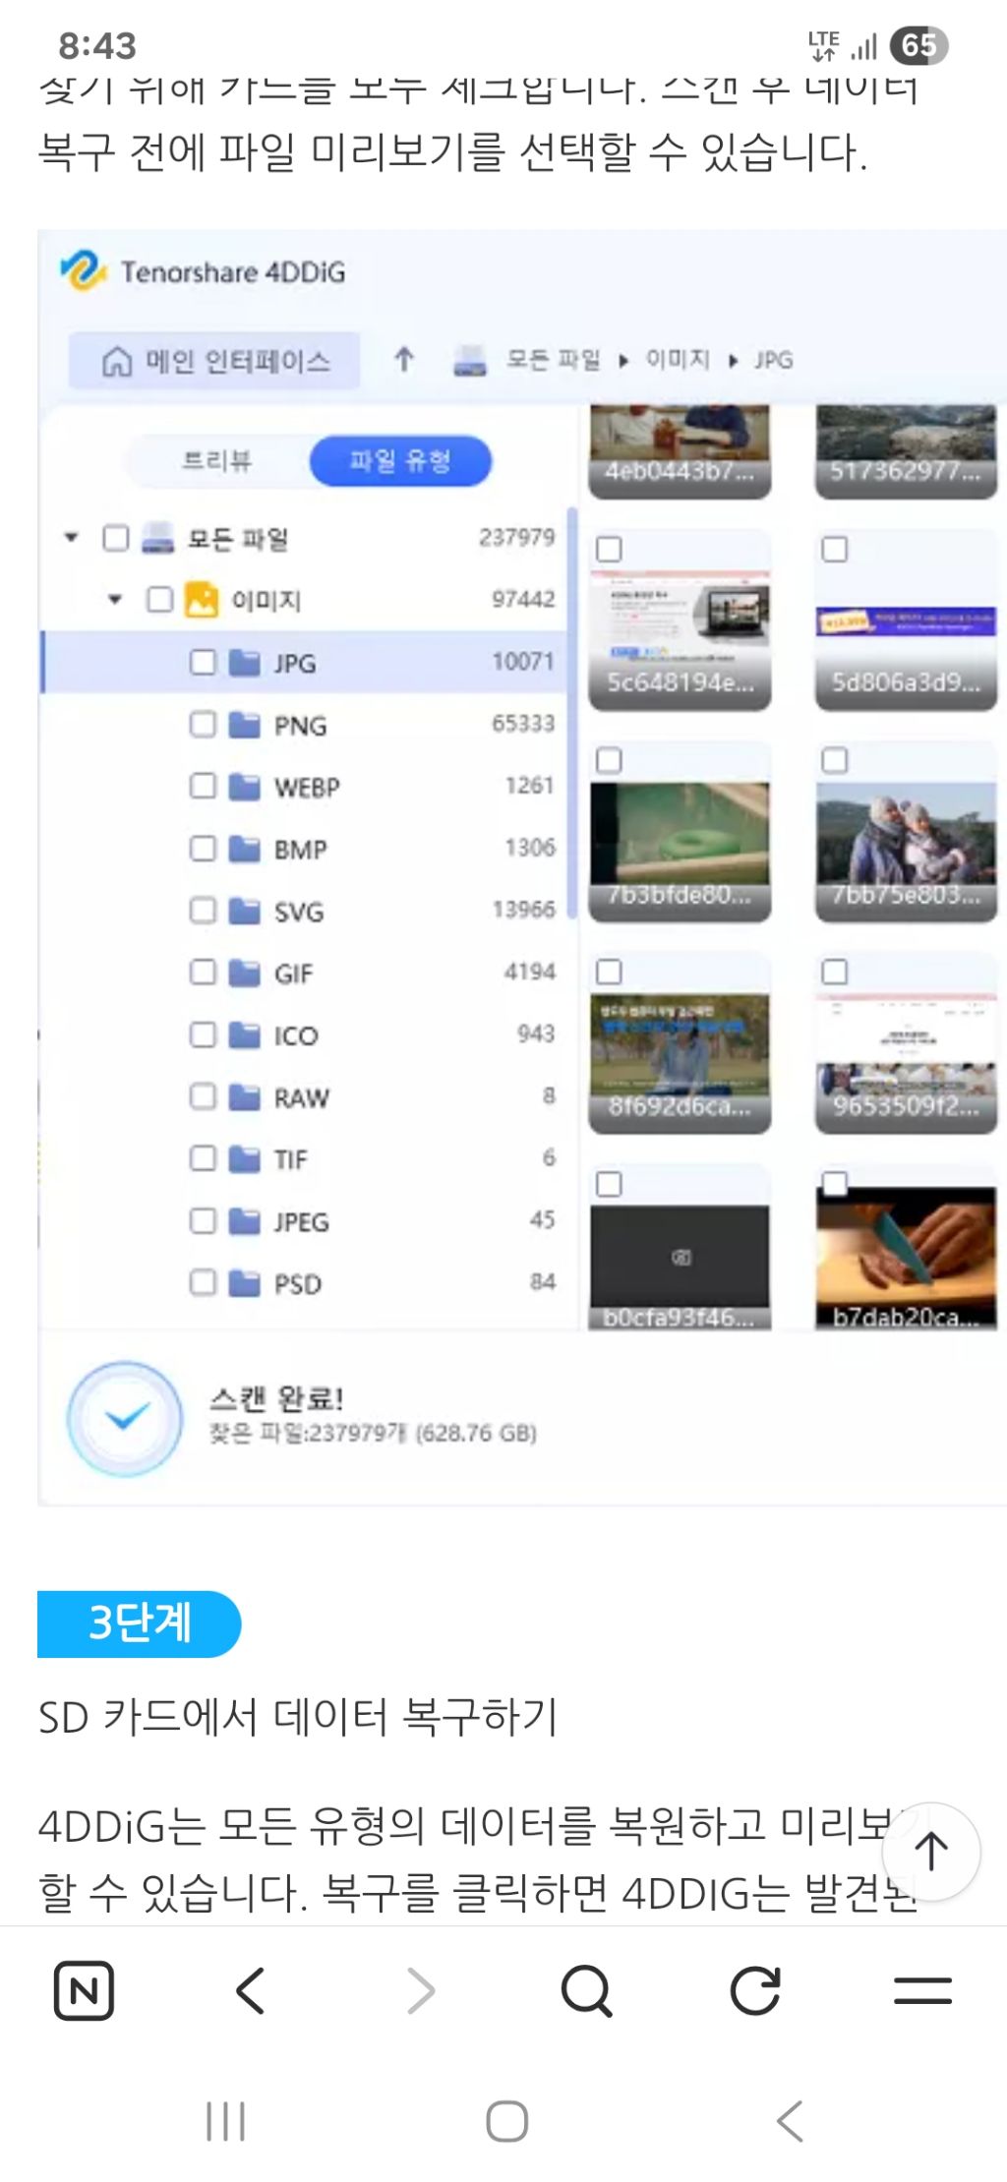Click arrow after 모든 파일 in breadcrumb

pyautogui.click(x=623, y=361)
